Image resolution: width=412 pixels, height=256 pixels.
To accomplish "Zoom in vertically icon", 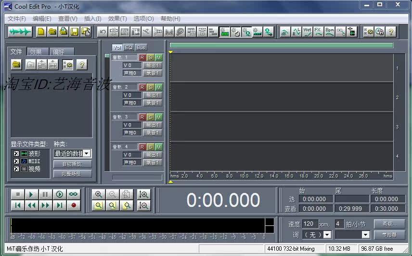I will pos(144,194).
